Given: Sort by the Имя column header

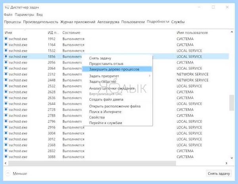Looking at the screenshot, I should tap(8, 33).
